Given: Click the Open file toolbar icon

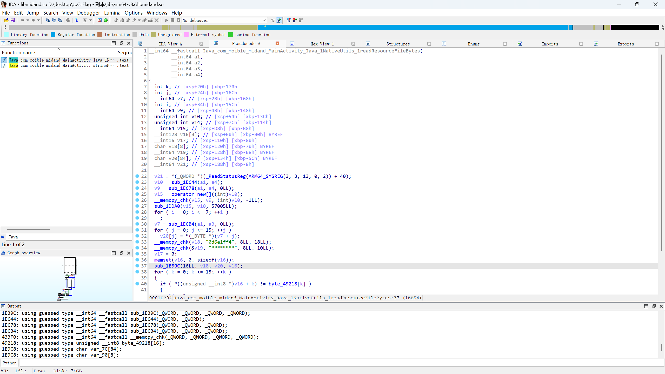Looking at the screenshot, I should 6,20.
